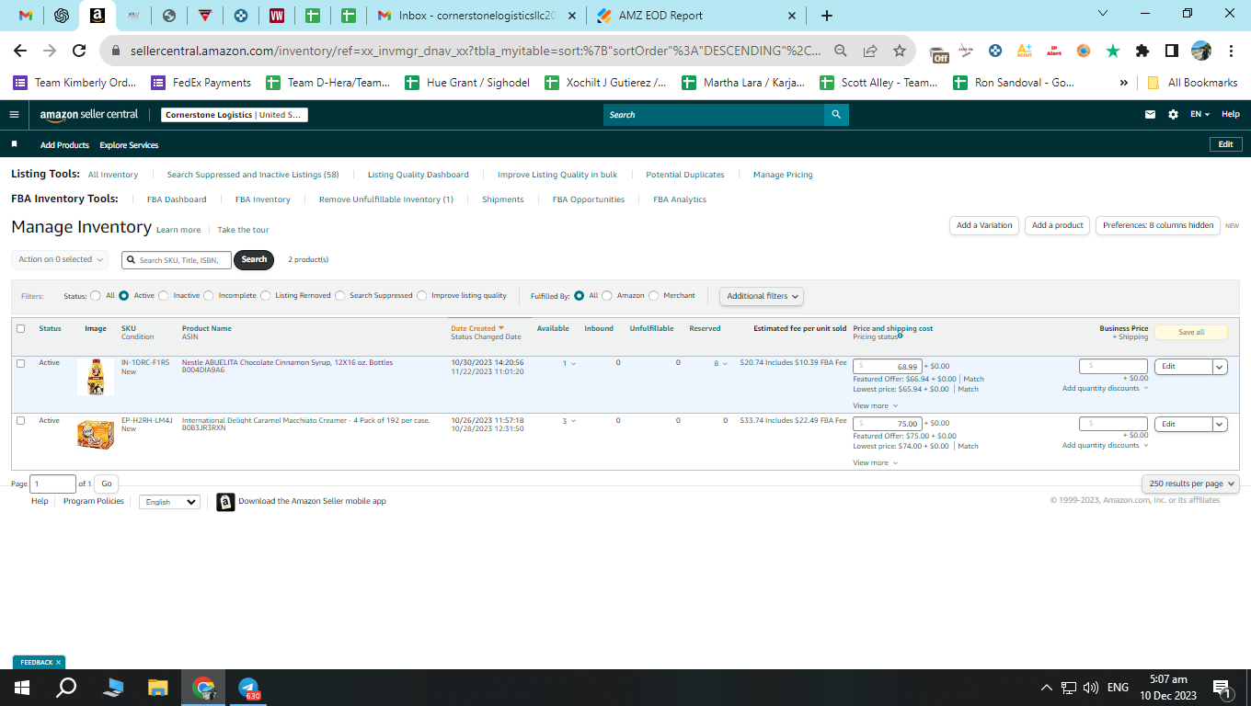Viewport: 1251px width, 706px height.
Task: Select the All status radio button
Action: 96,296
